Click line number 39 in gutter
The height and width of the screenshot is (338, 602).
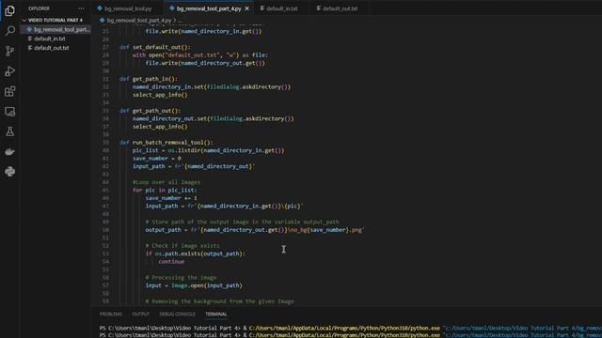click(105, 143)
